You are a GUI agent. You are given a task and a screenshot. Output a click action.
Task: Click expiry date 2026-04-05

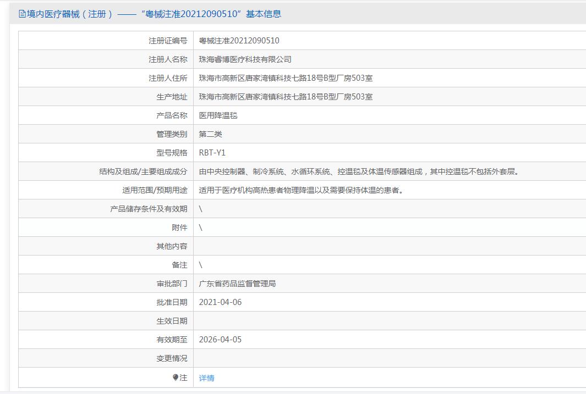[x=220, y=340]
